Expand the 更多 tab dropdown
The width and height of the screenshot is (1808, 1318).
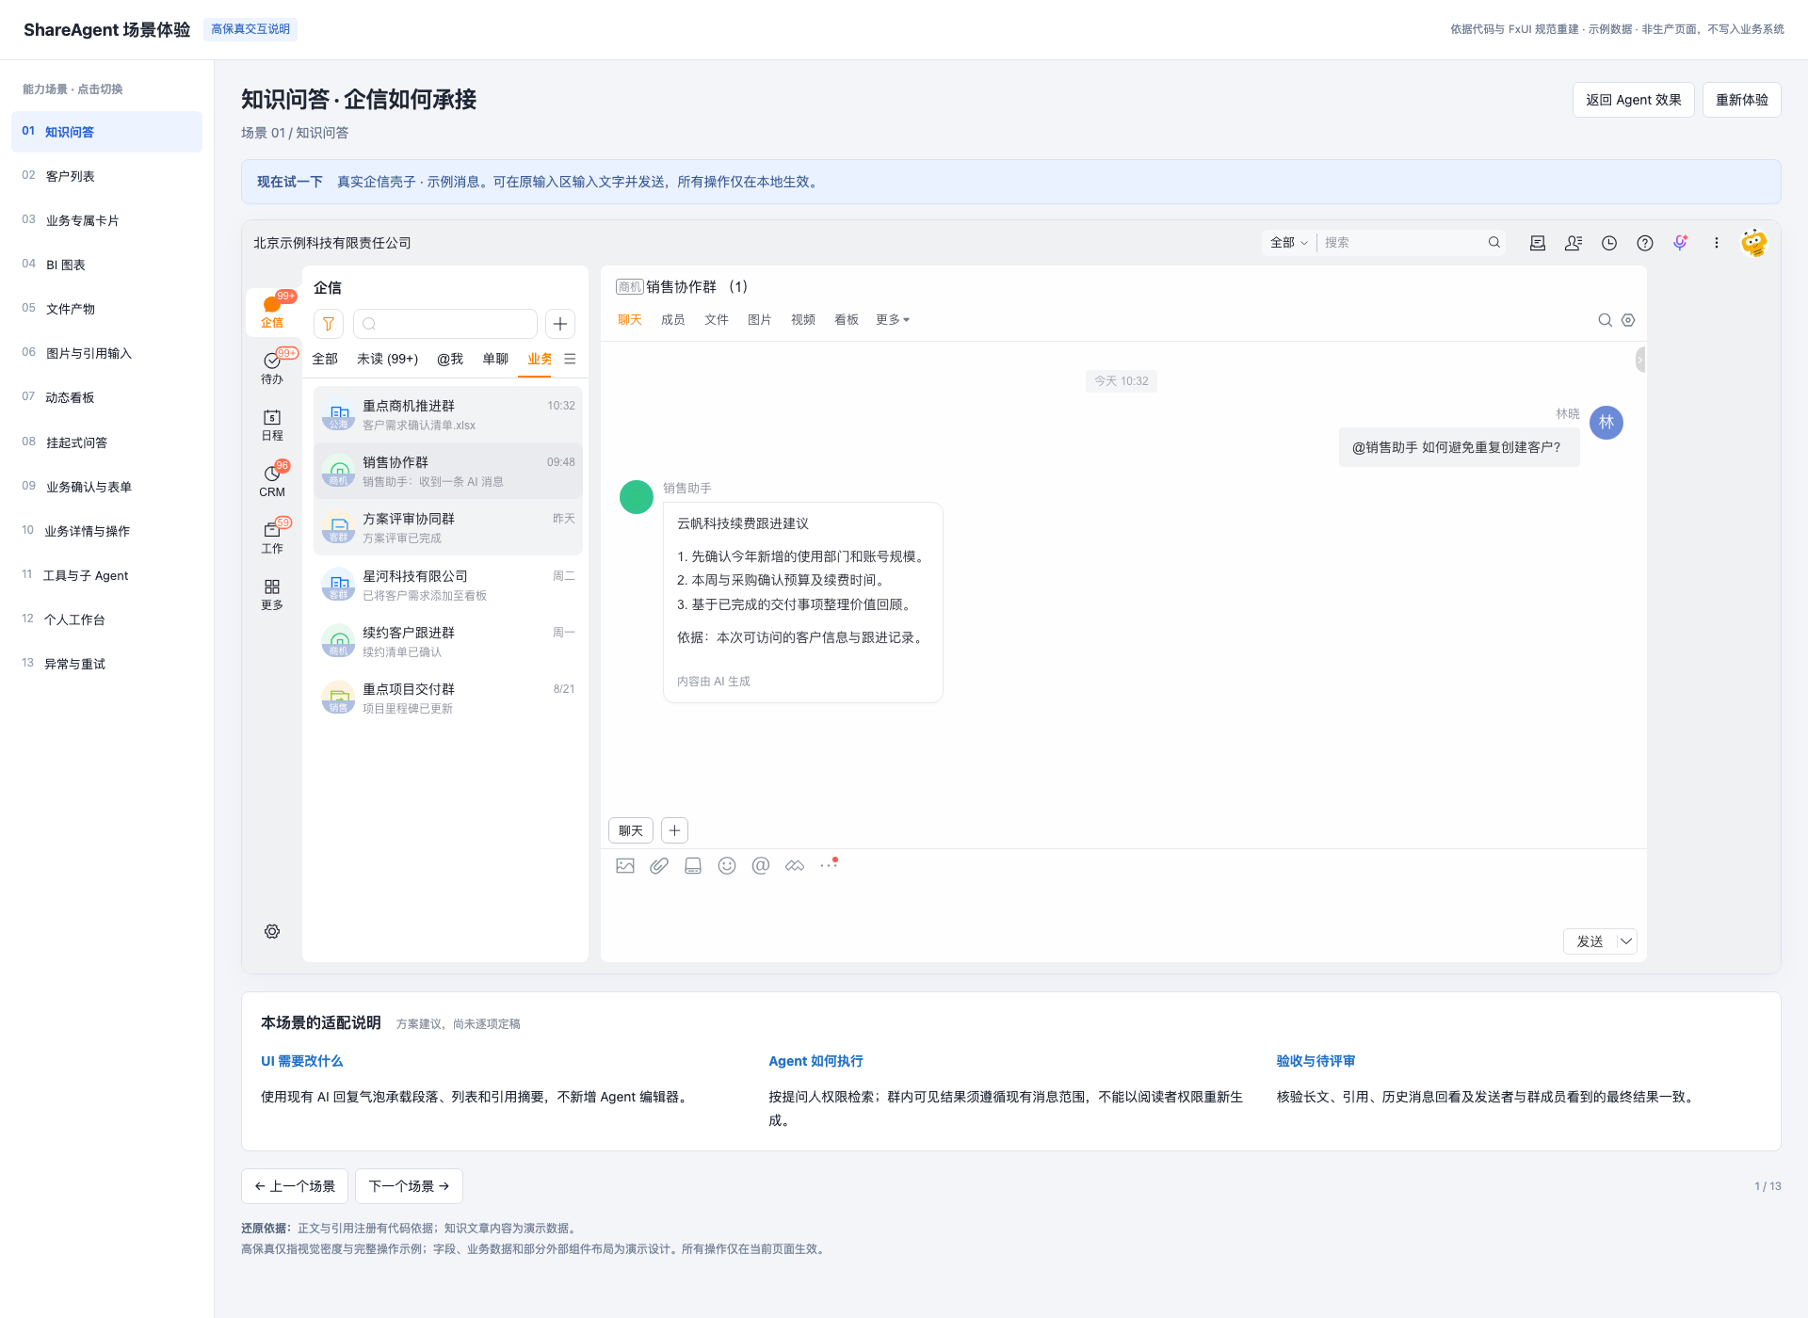click(x=893, y=320)
